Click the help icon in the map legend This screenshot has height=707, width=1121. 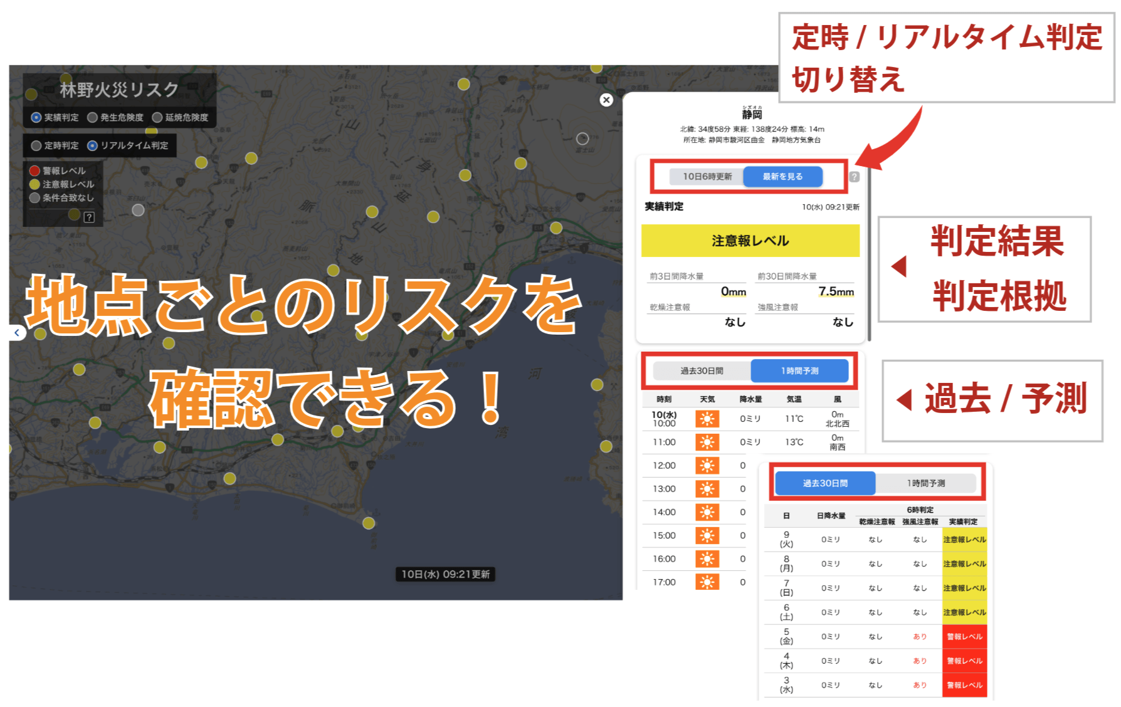(x=89, y=217)
